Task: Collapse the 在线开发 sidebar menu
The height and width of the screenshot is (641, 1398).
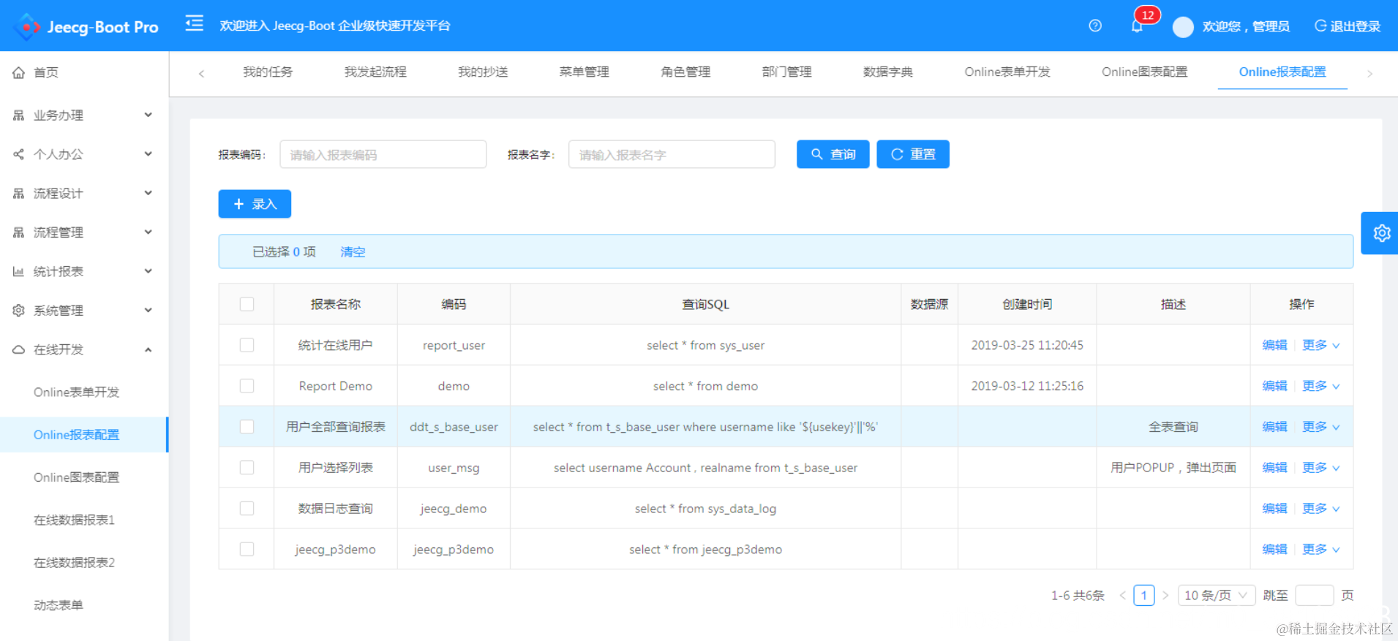Action: click(84, 349)
